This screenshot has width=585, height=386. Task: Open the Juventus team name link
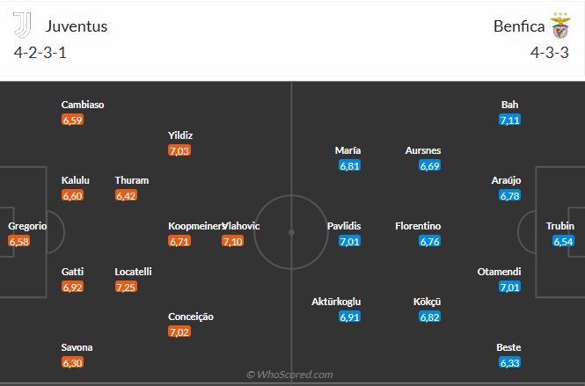(x=77, y=25)
